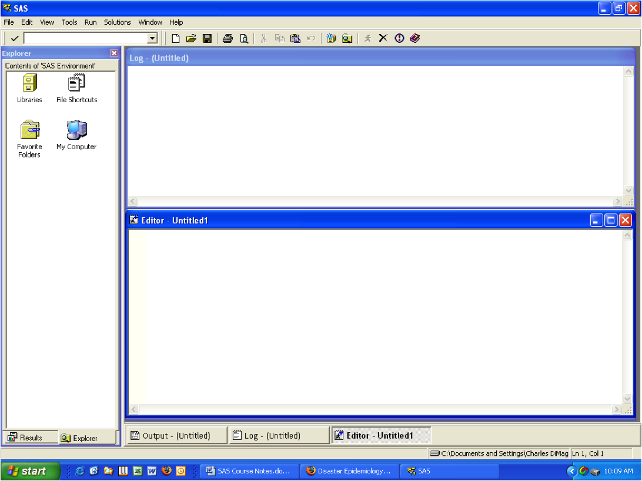642x481 pixels.
Task: Open the Windows Start button
Action: tap(31, 471)
